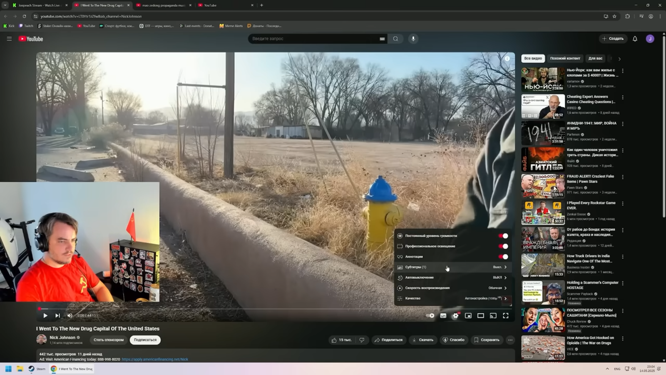
Task: Open Chrome media controls icon
Action: tap(641, 16)
